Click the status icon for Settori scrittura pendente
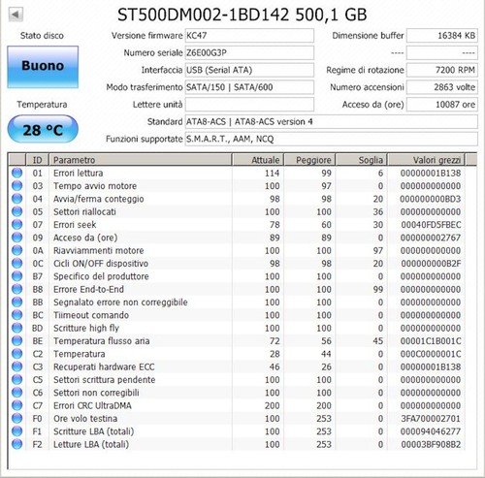Viewport: 485px width, 478px height. pyautogui.click(x=16, y=380)
